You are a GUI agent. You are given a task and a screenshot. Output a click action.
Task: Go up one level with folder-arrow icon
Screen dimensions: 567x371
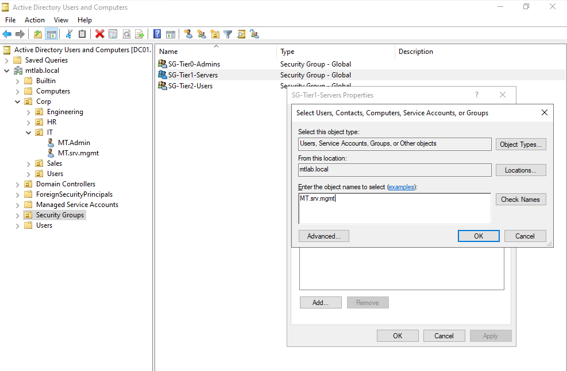click(37, 34)
